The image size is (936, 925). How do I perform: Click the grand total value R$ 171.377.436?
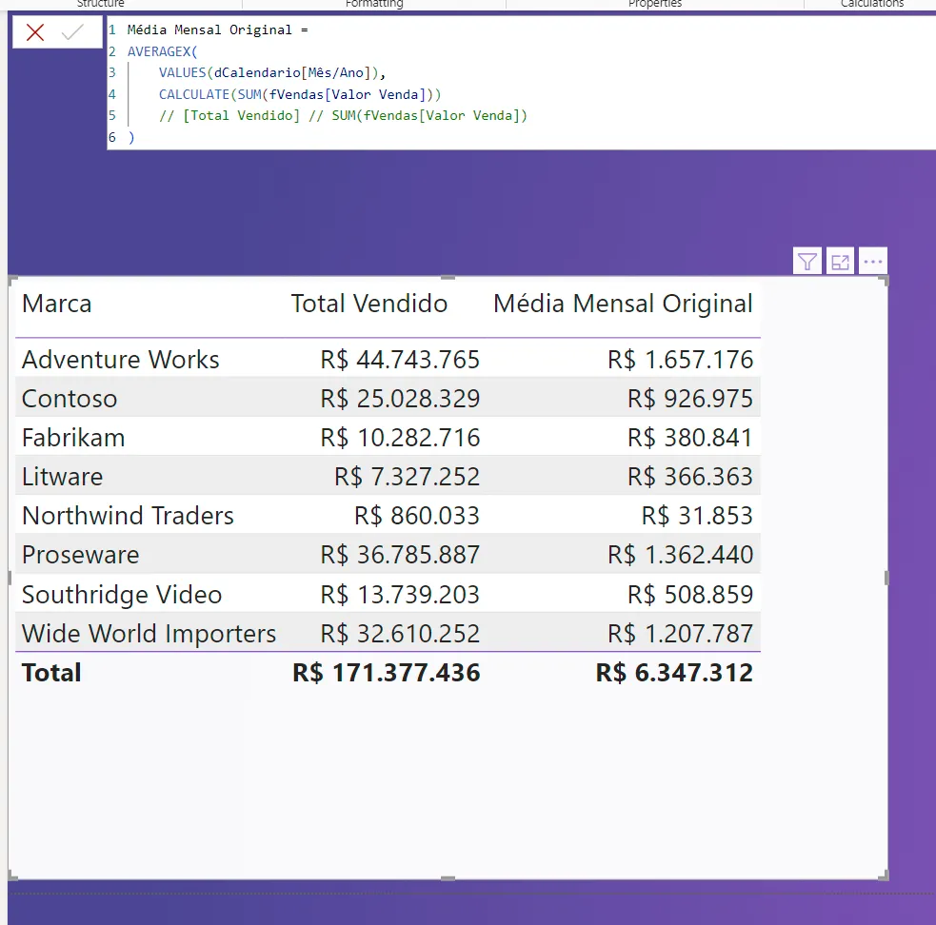[386, 673]
